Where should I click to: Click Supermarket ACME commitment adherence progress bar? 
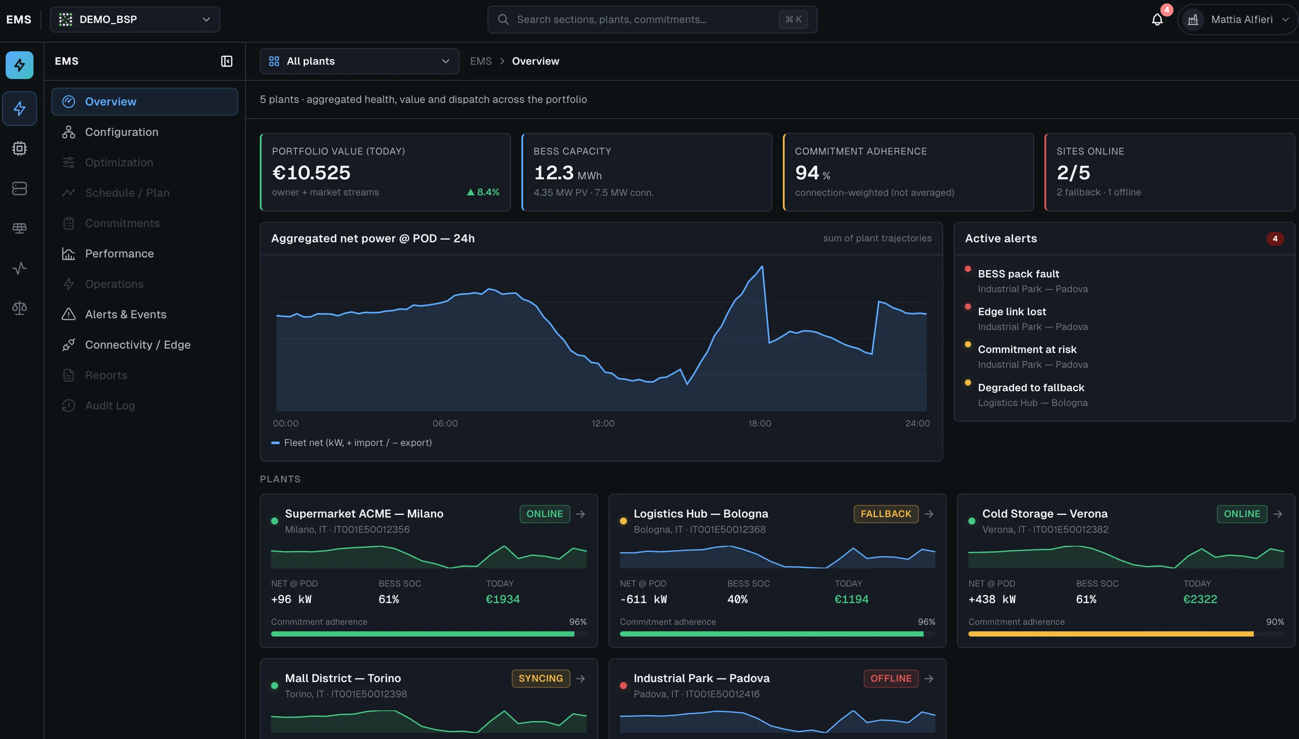(429, 634)
